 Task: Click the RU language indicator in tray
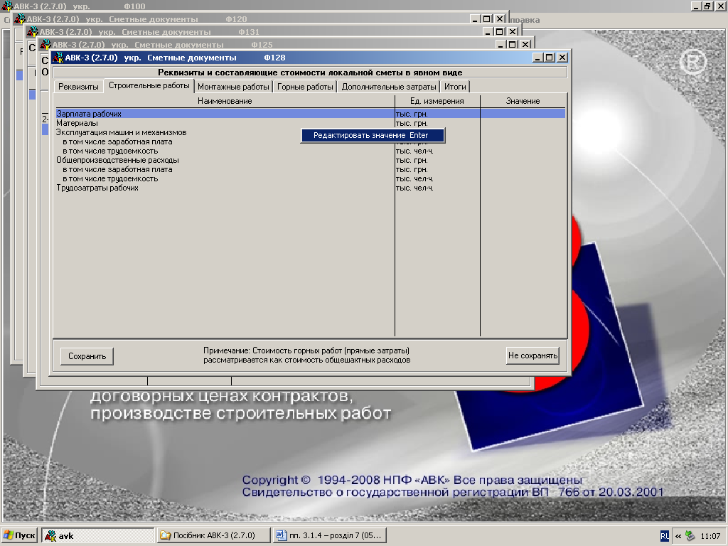point(665,536)
